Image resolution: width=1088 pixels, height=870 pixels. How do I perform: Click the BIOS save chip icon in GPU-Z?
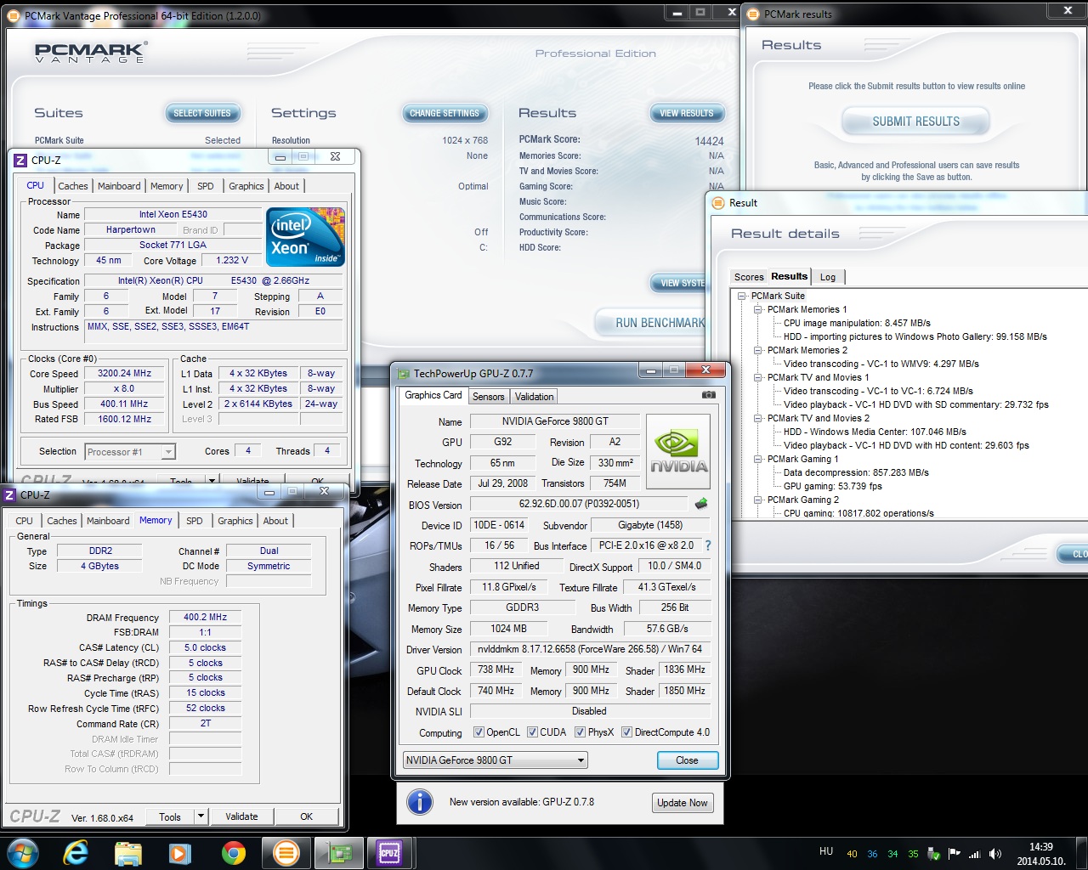tap(701, 504)
